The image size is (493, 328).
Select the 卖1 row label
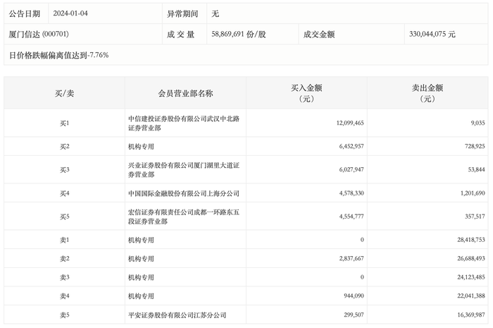[x=64, y=240]
